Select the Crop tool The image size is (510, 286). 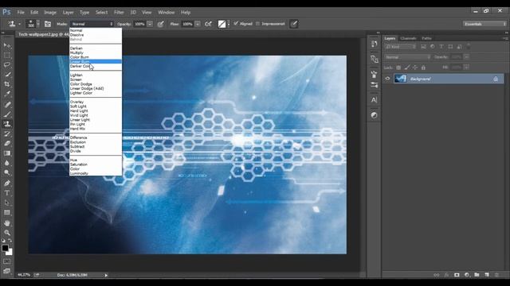coord(7,84)
